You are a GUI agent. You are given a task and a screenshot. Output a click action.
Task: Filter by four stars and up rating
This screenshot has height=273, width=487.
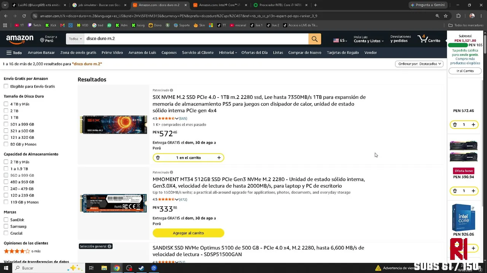(x=22, y=251)
